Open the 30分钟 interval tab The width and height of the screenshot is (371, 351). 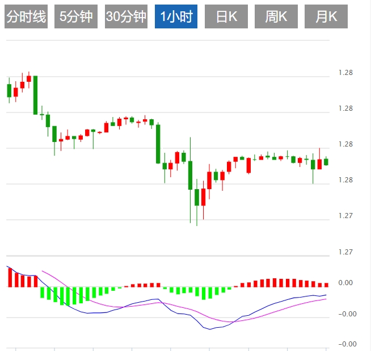click(x=125, y=17)
